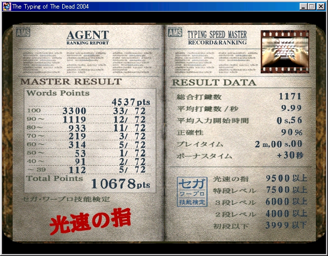
Task: Click the window title text
Action: point(51,7)
